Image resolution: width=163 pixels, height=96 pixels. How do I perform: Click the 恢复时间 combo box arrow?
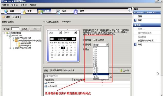tap(107, 45)
